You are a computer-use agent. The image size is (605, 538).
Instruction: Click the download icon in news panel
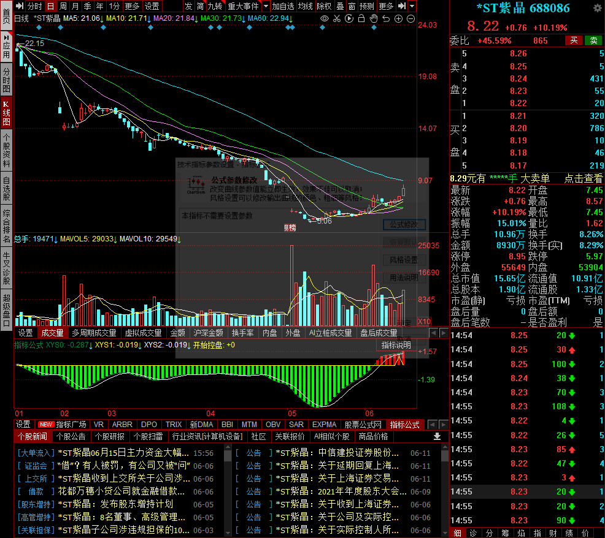437,436
